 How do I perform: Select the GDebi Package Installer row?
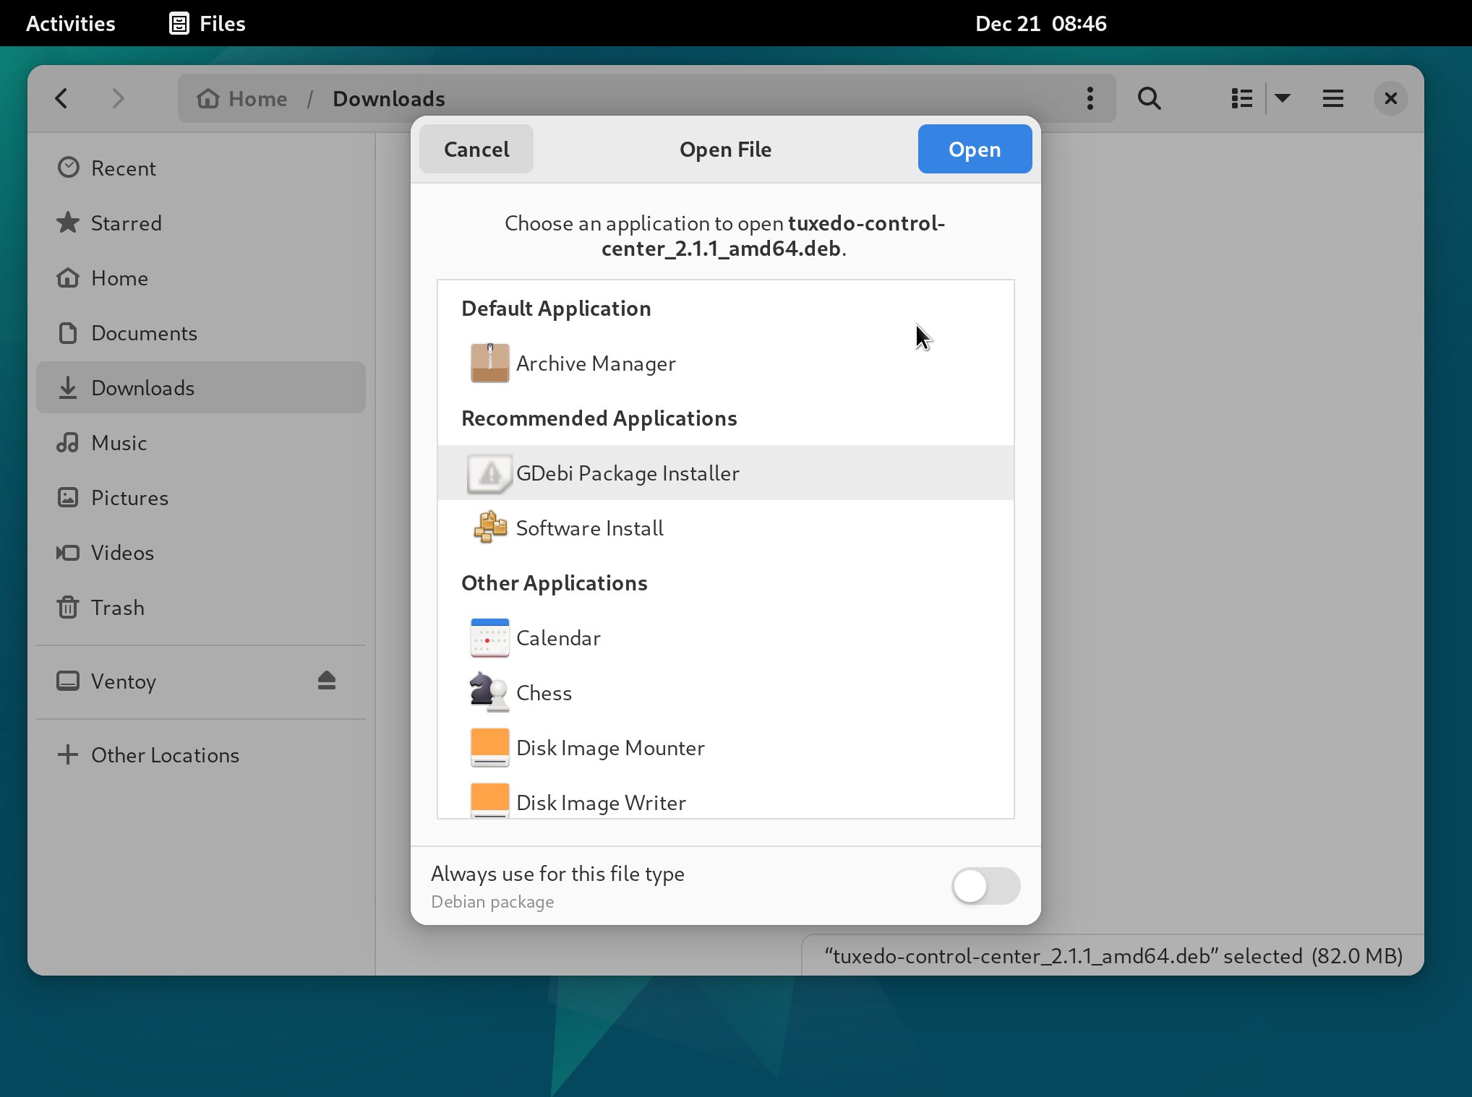point(726,473)
